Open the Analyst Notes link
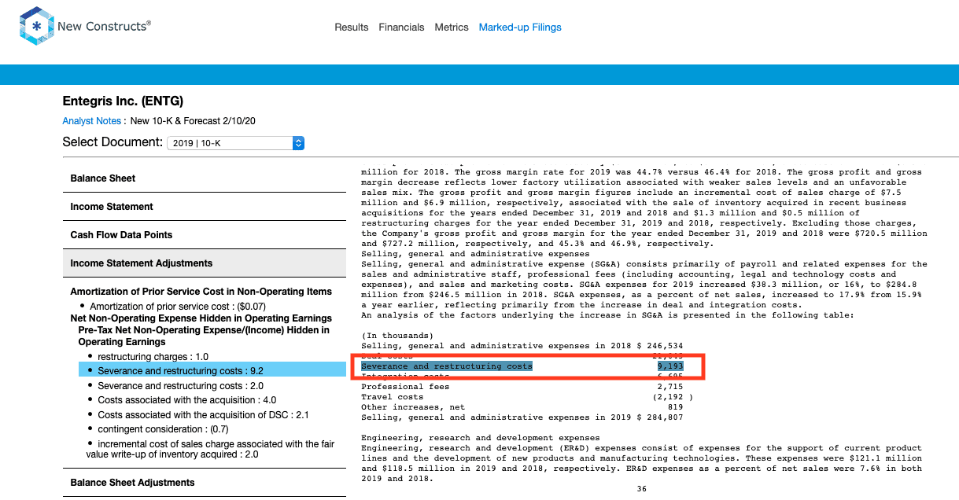 (92, 121)
